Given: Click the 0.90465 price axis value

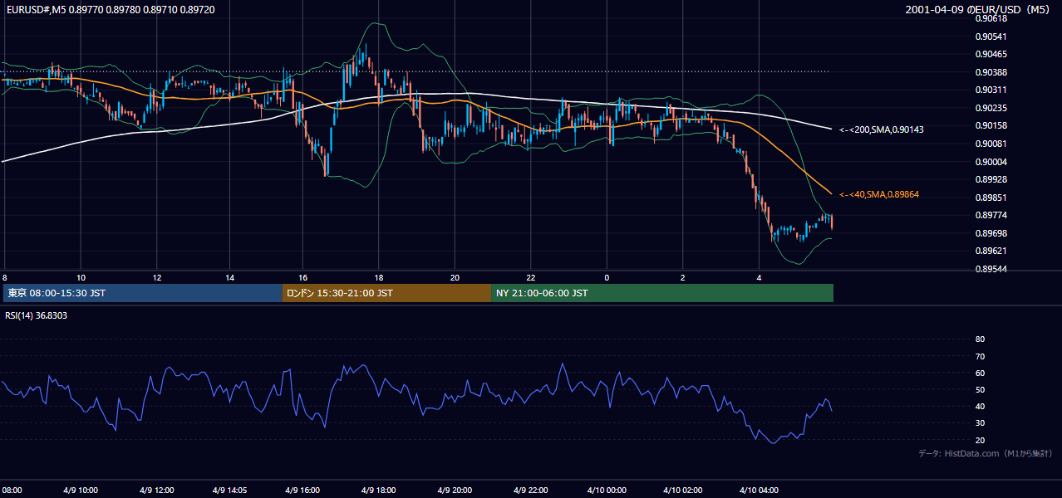Looking at the screenshot, I should coord(991,54).
